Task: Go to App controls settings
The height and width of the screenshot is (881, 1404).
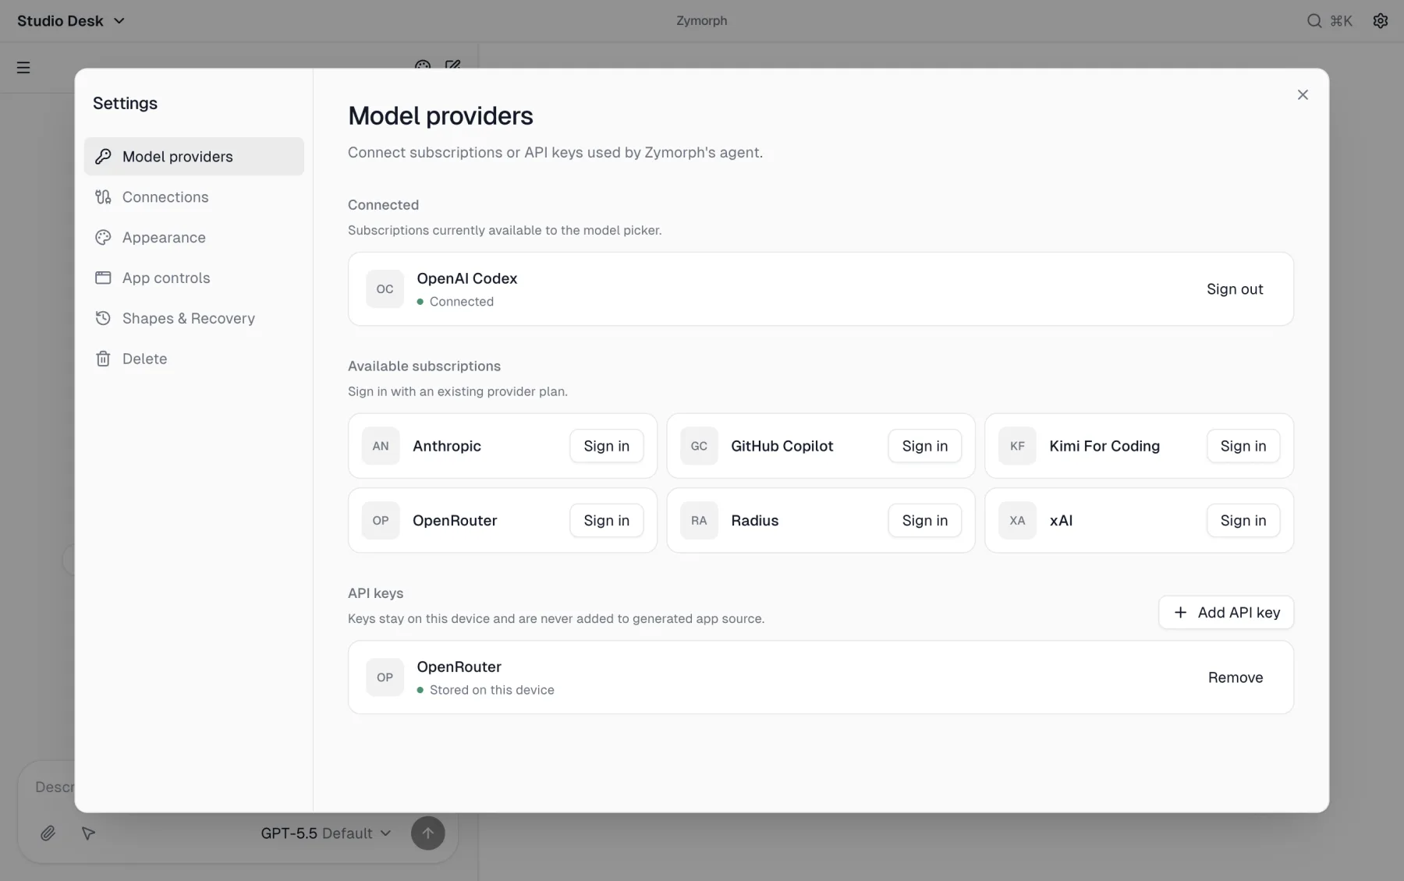Action: pyautogui.click(x=194, y=278)
